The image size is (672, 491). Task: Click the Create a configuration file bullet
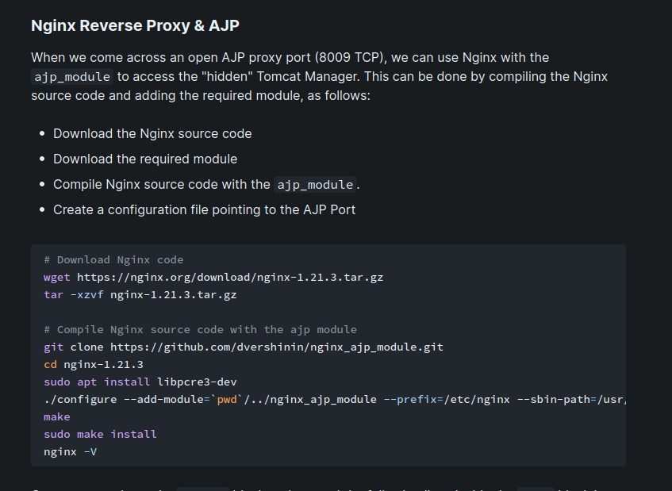[204, 210]
